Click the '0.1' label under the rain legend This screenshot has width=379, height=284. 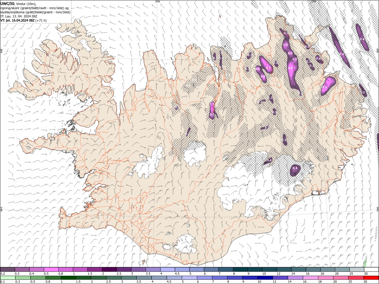3,282
